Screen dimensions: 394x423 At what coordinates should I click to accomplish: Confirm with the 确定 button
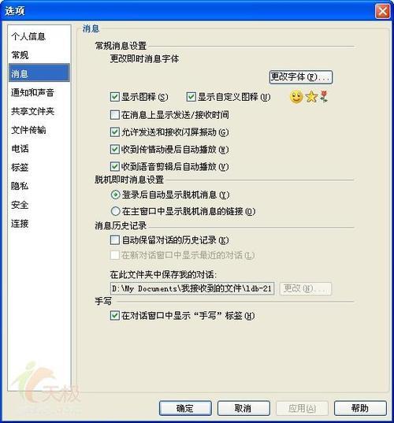pyautogui.click(x=185, y=408)
